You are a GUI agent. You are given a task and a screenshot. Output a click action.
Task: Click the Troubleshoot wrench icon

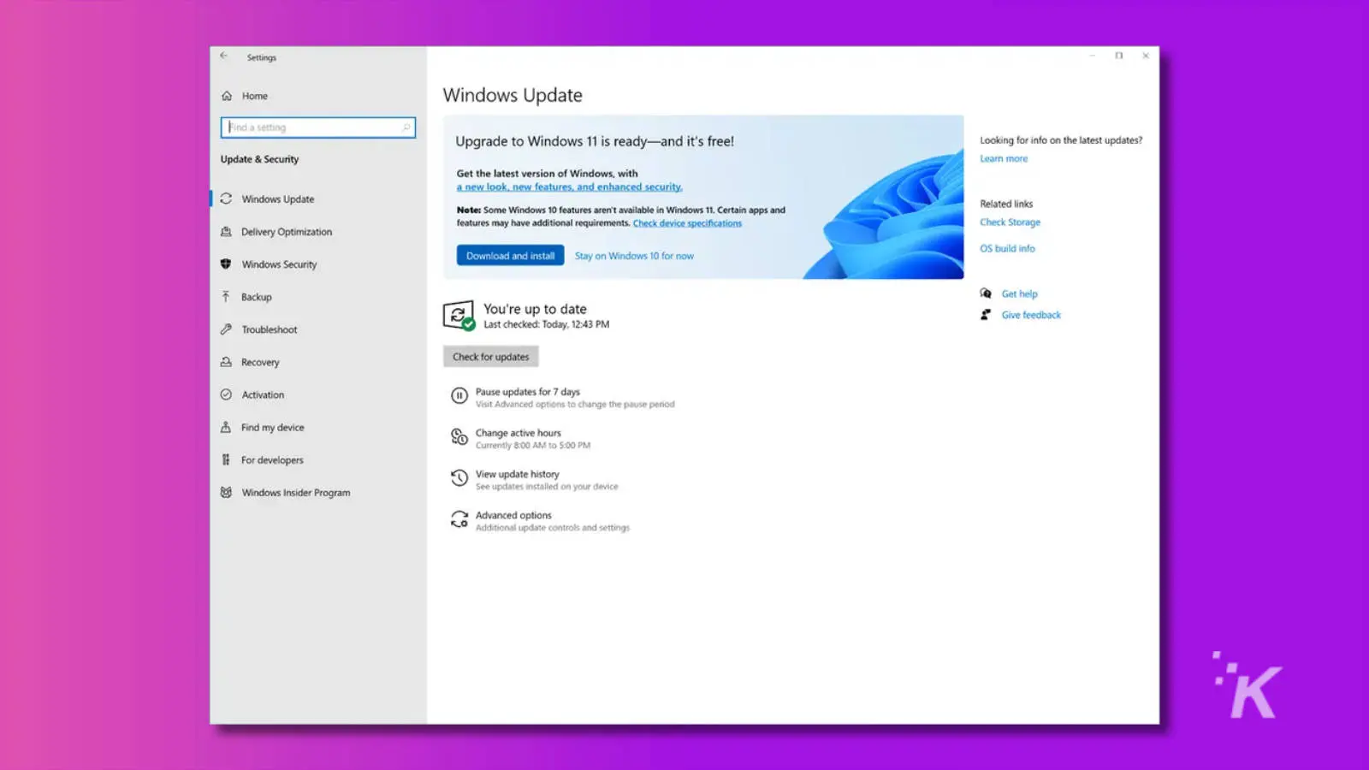click(226, 329)
